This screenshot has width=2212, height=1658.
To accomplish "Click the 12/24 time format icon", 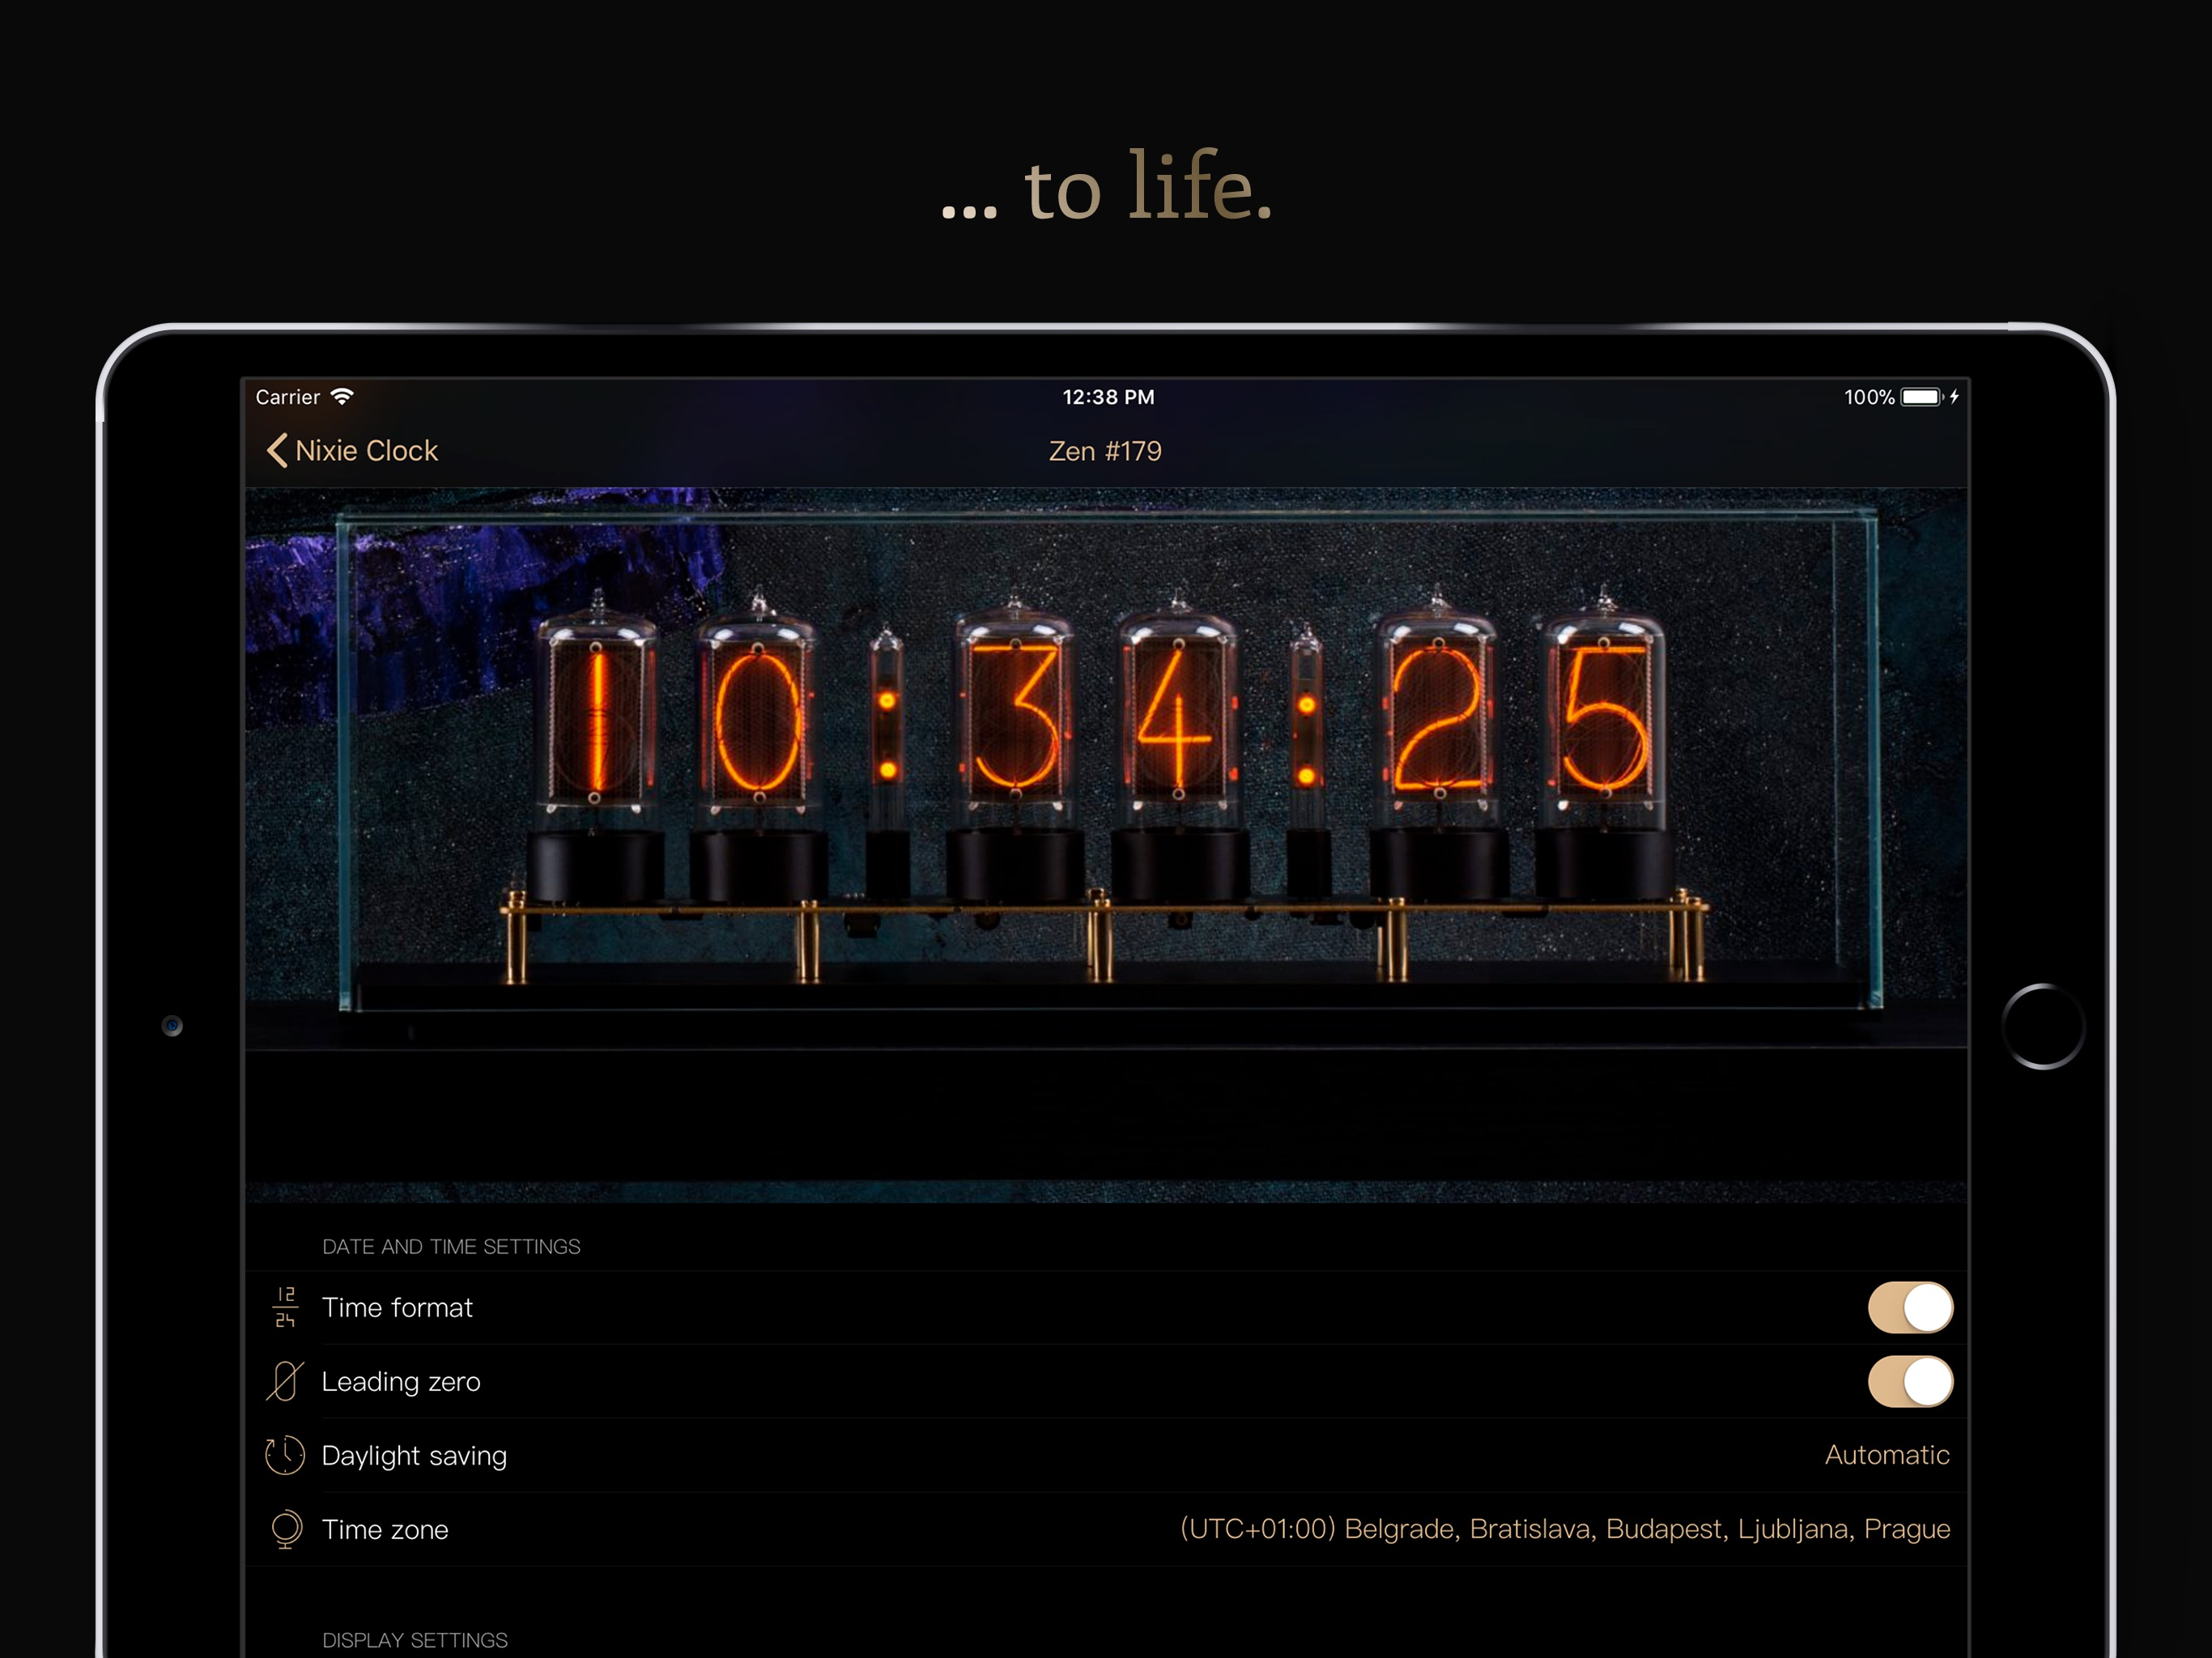I will click(285, 1307).
